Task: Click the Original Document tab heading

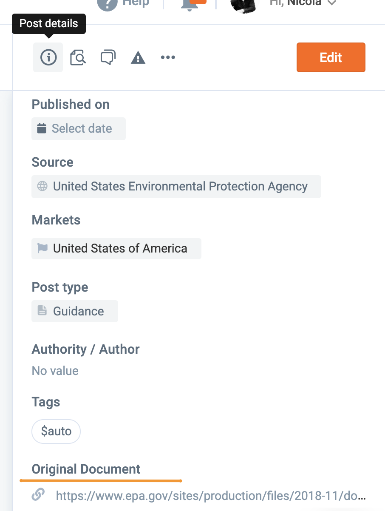Action: point(86,469)
